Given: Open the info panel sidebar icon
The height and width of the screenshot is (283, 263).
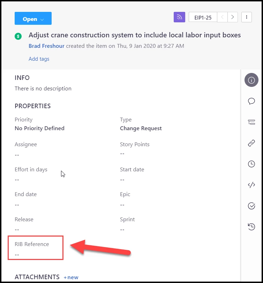Looking at the screenshot, I should [251, 80].
